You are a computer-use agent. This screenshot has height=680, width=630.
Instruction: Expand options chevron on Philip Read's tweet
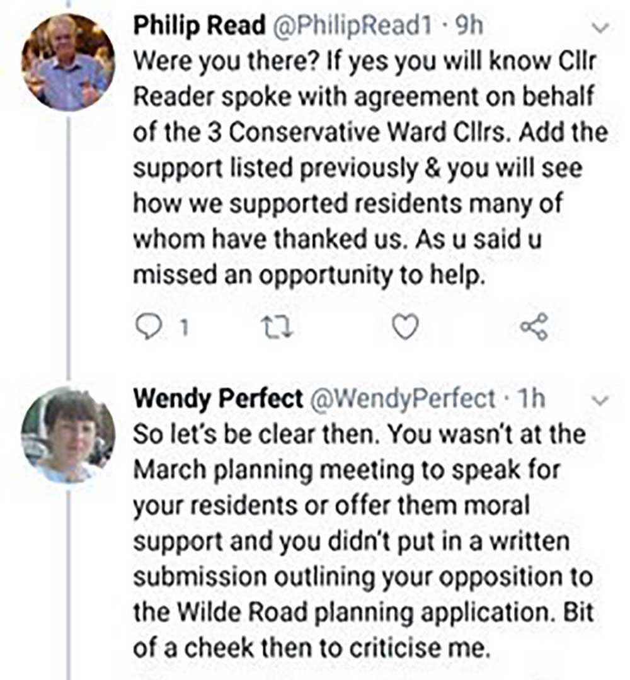(602, 28)
